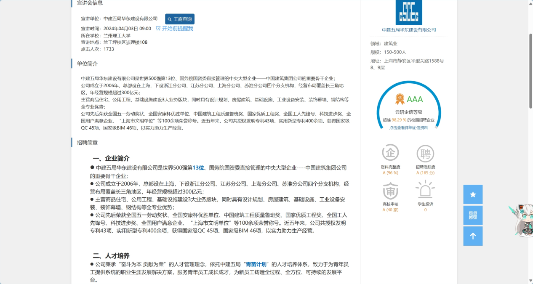The width and height of the screenshot is (533, 284).
Task: Click the 资料完整度 circle icon
Action: [390, 154]
